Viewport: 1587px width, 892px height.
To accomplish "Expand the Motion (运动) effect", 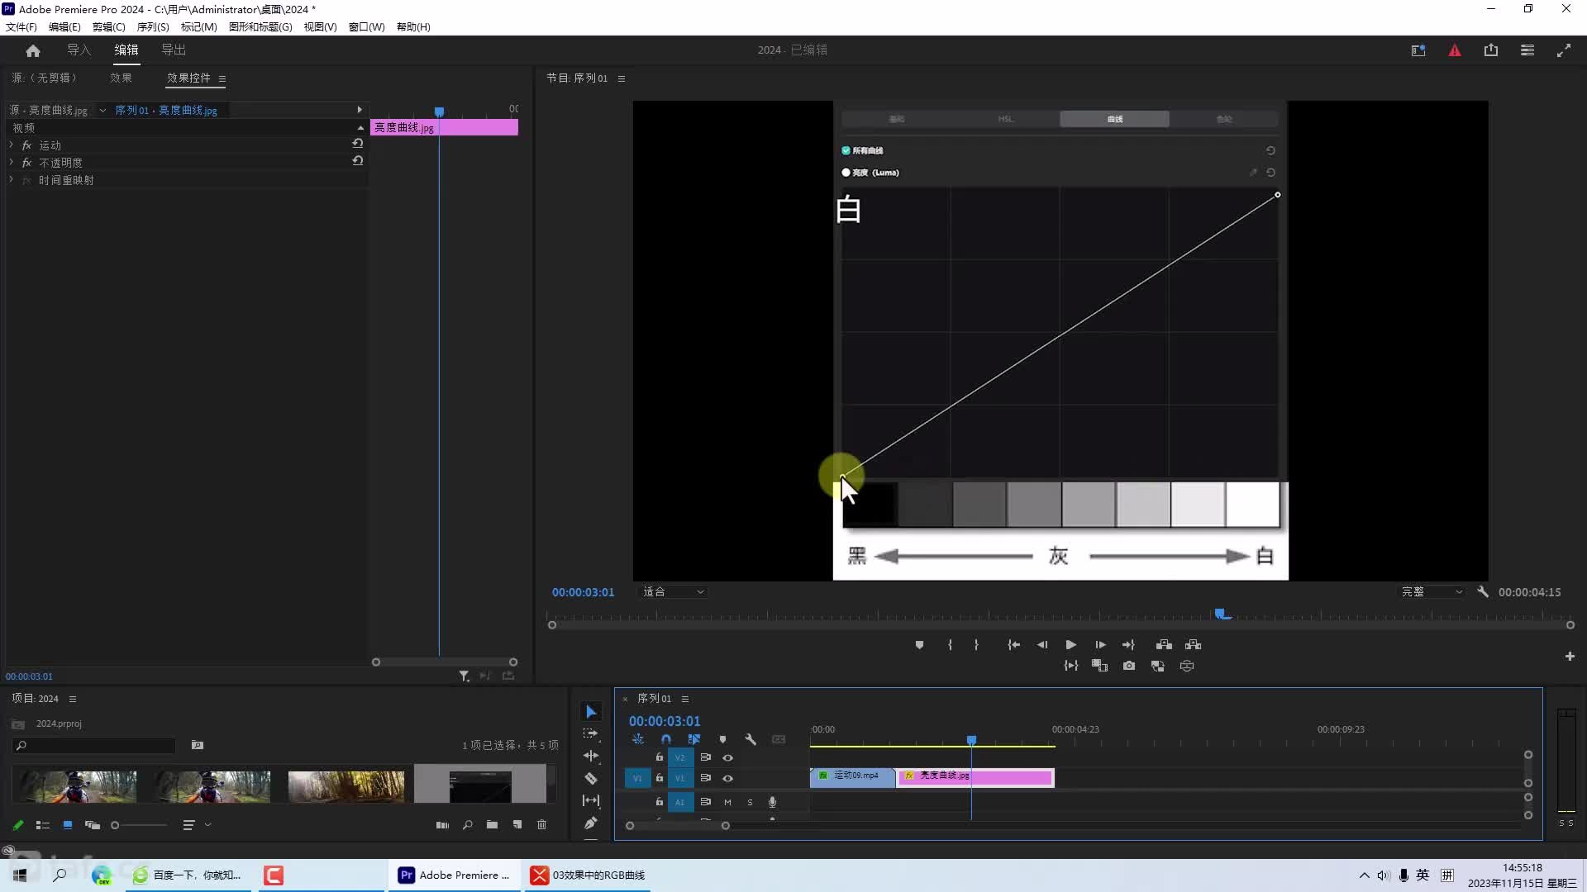I will 12,145.
